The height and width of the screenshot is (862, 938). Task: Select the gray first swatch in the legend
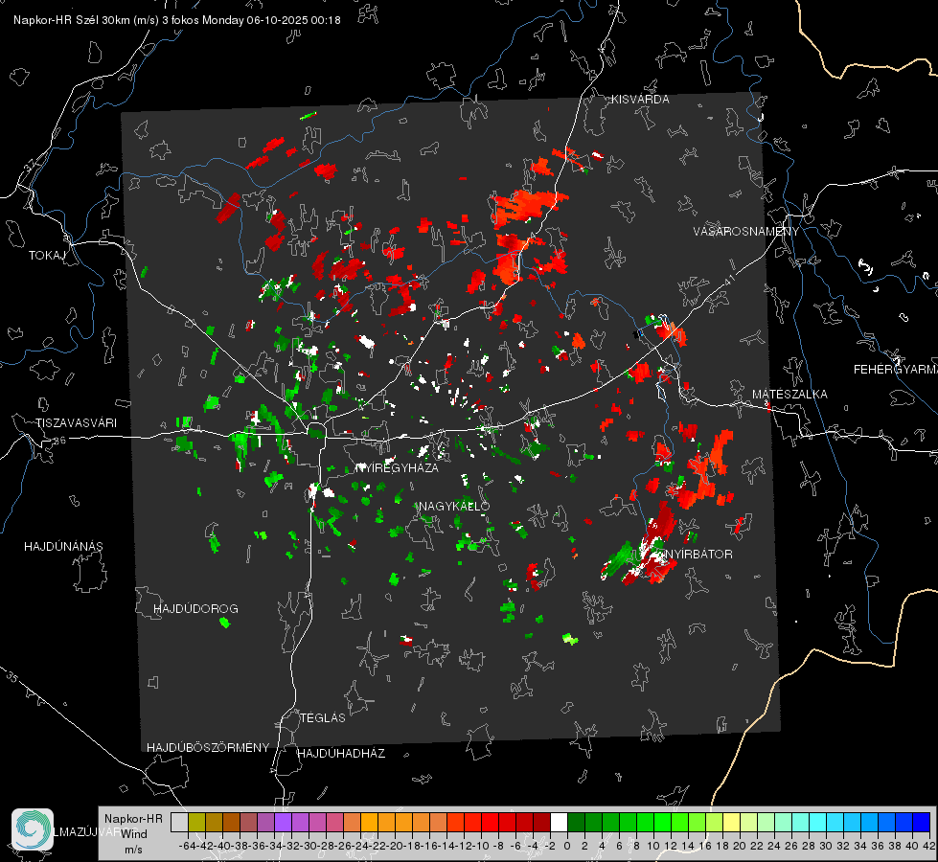pos(179,822)
